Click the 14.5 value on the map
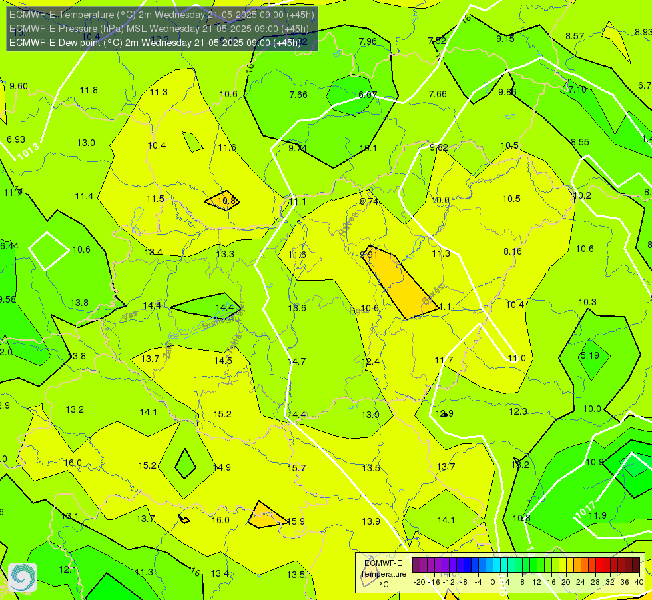 pos(223,361)
